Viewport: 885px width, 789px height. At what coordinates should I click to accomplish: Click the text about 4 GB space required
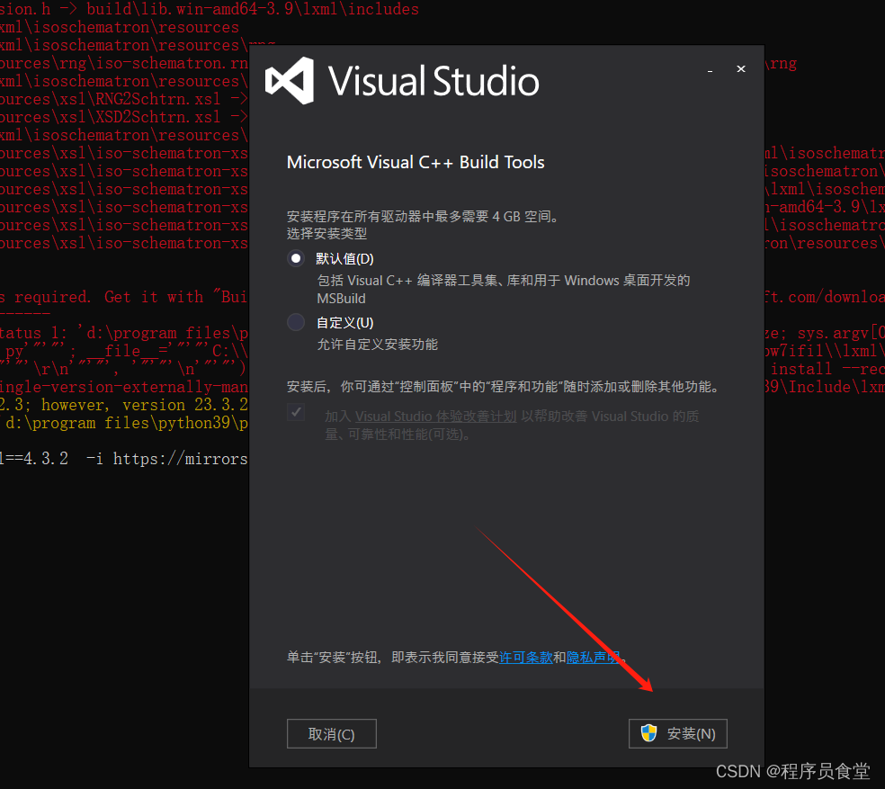[x=425, y=216]
